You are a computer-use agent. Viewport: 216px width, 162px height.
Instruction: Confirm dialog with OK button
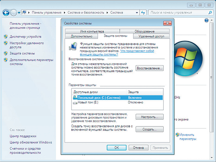click(117, 148)
